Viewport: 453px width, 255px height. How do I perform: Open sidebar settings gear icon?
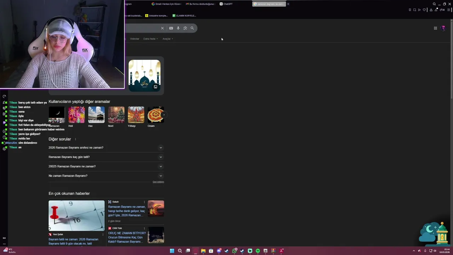4,149
